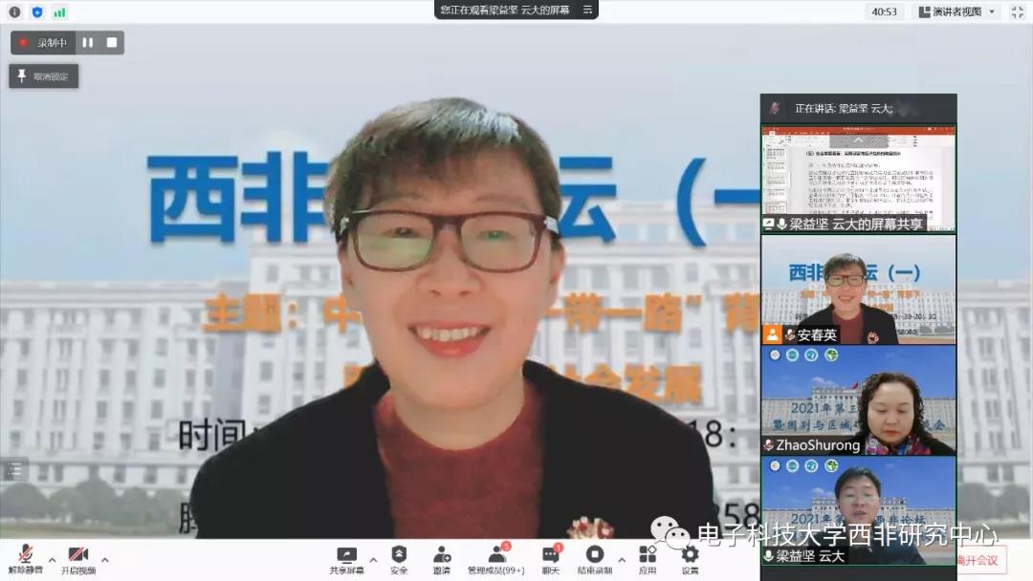Image resolution: width=1033 pixels, height=581 pixels.
Task: Click the 录制中 recording indicator
Action: (x=43, y=43)
